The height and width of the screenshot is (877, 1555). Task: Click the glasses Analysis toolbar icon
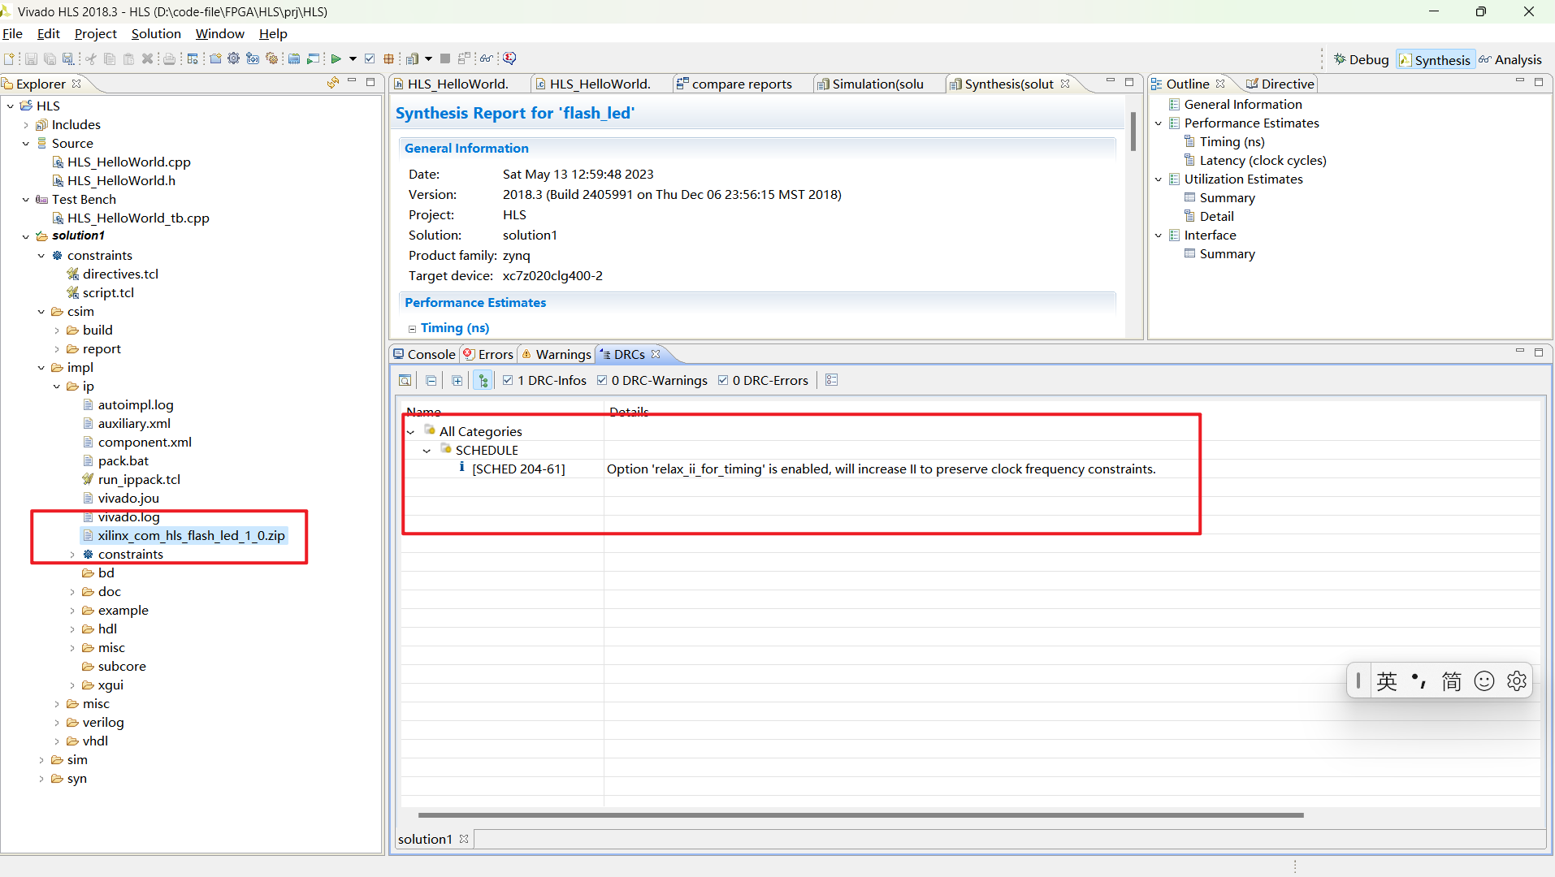click(486, 58)
